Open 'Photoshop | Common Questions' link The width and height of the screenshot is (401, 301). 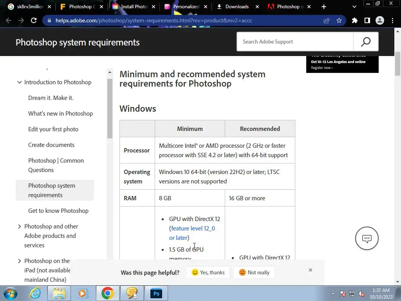tap(56, 165)
